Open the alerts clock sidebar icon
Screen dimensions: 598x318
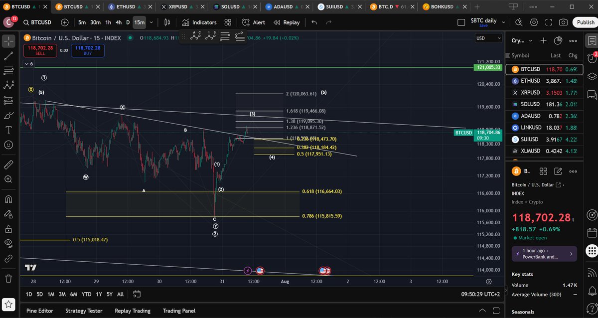coord(592,58)
